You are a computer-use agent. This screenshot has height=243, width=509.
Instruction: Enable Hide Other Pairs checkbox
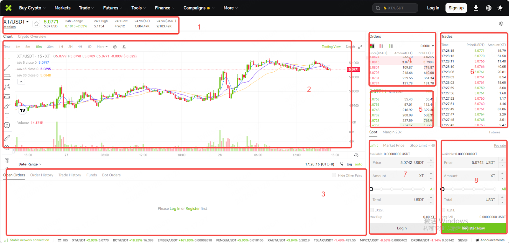click(334, 175)
